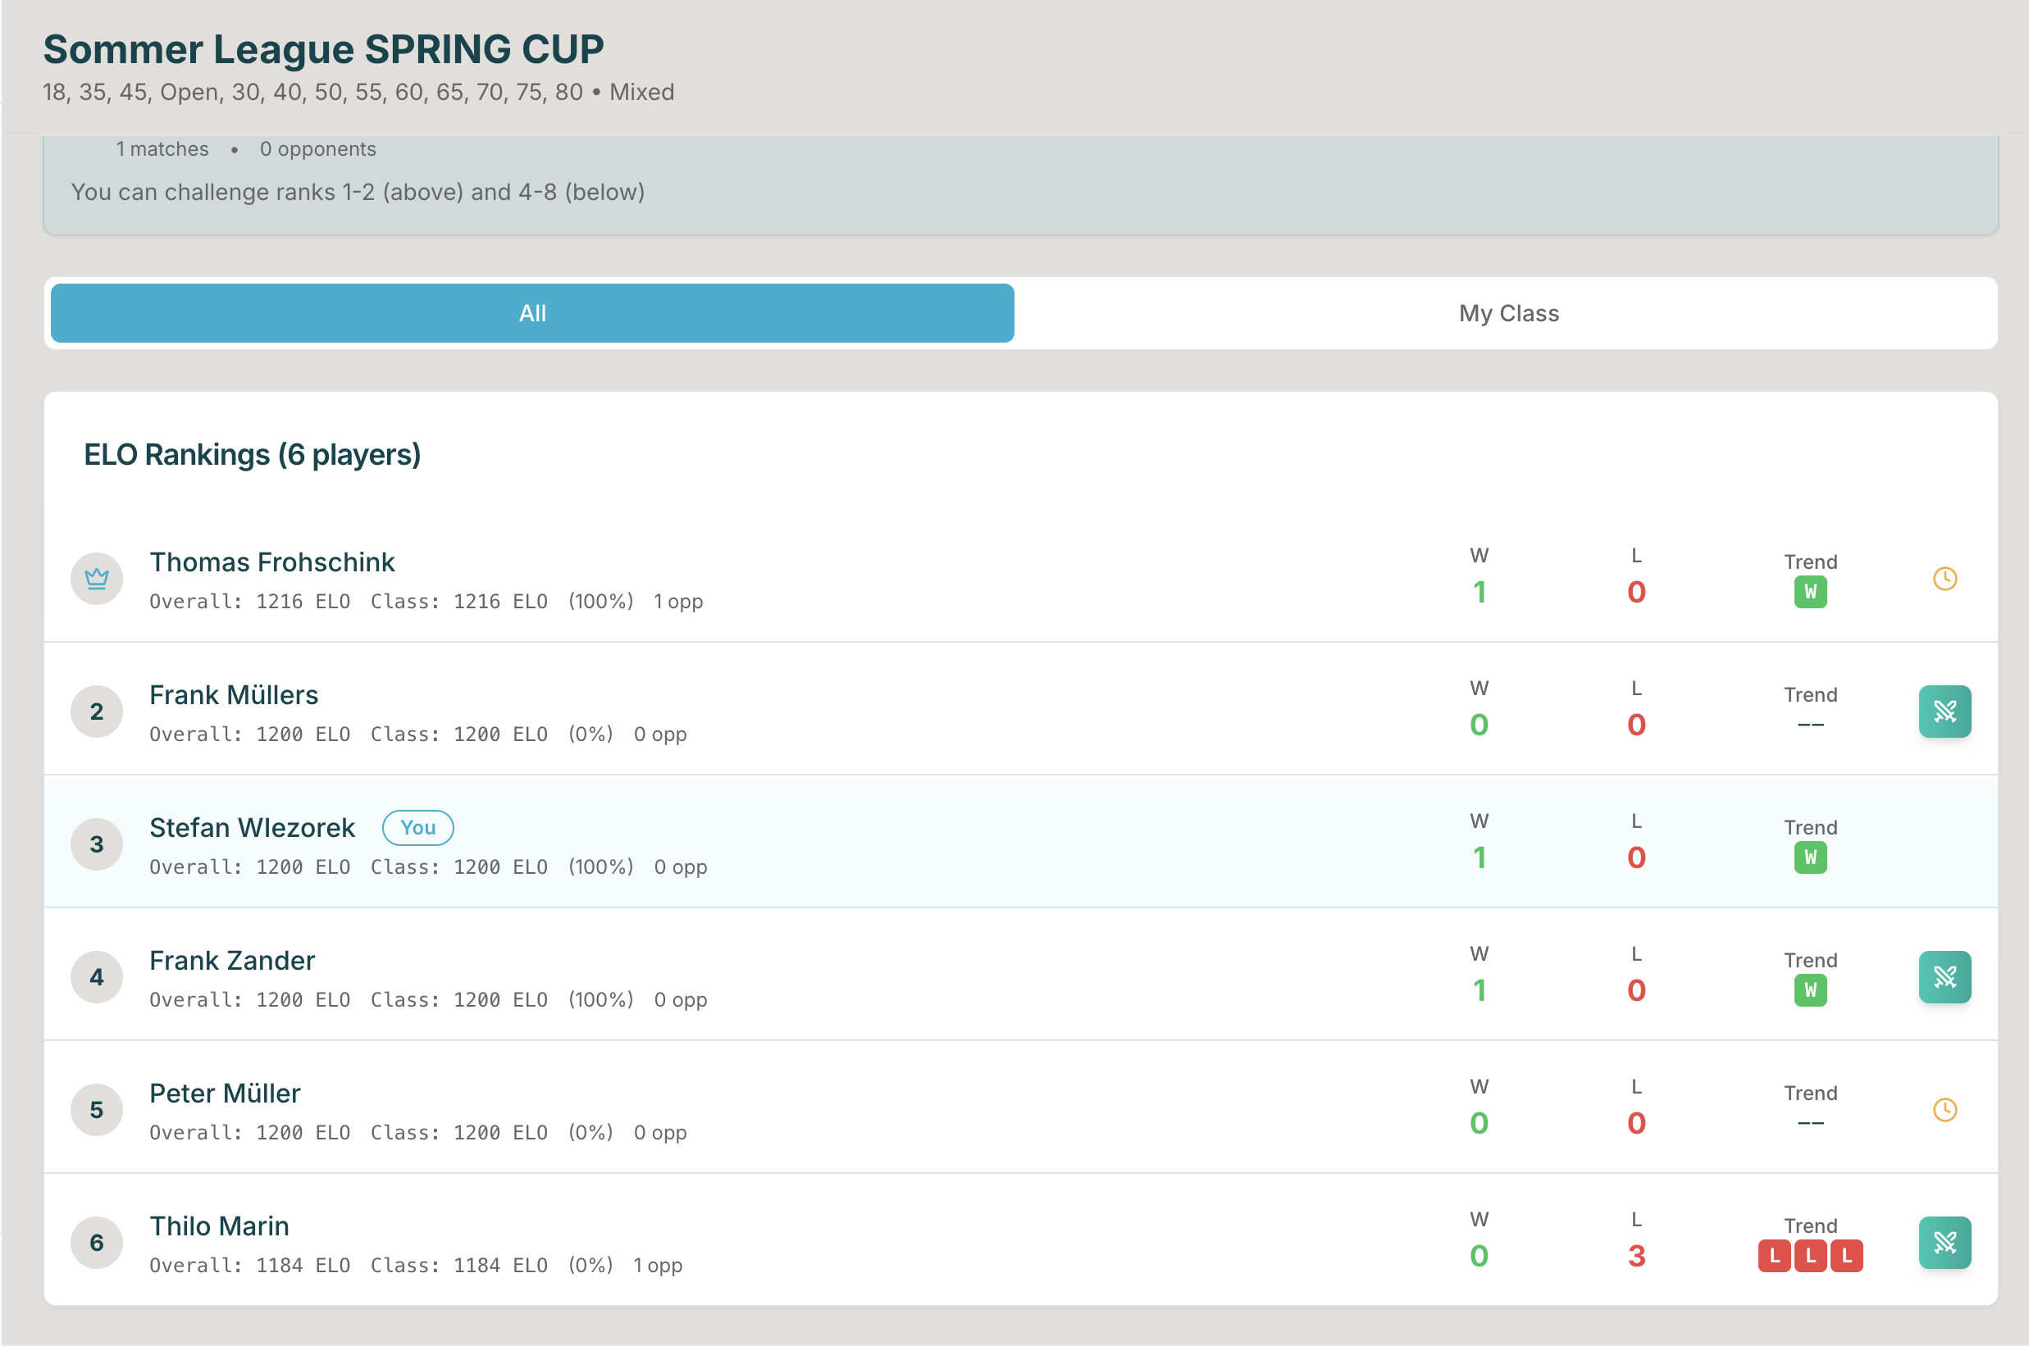This screenshot has height=1346, width=2029.
Task: Click first red L trend badge for Thilo Marin
Action: click(1773, 1256)
